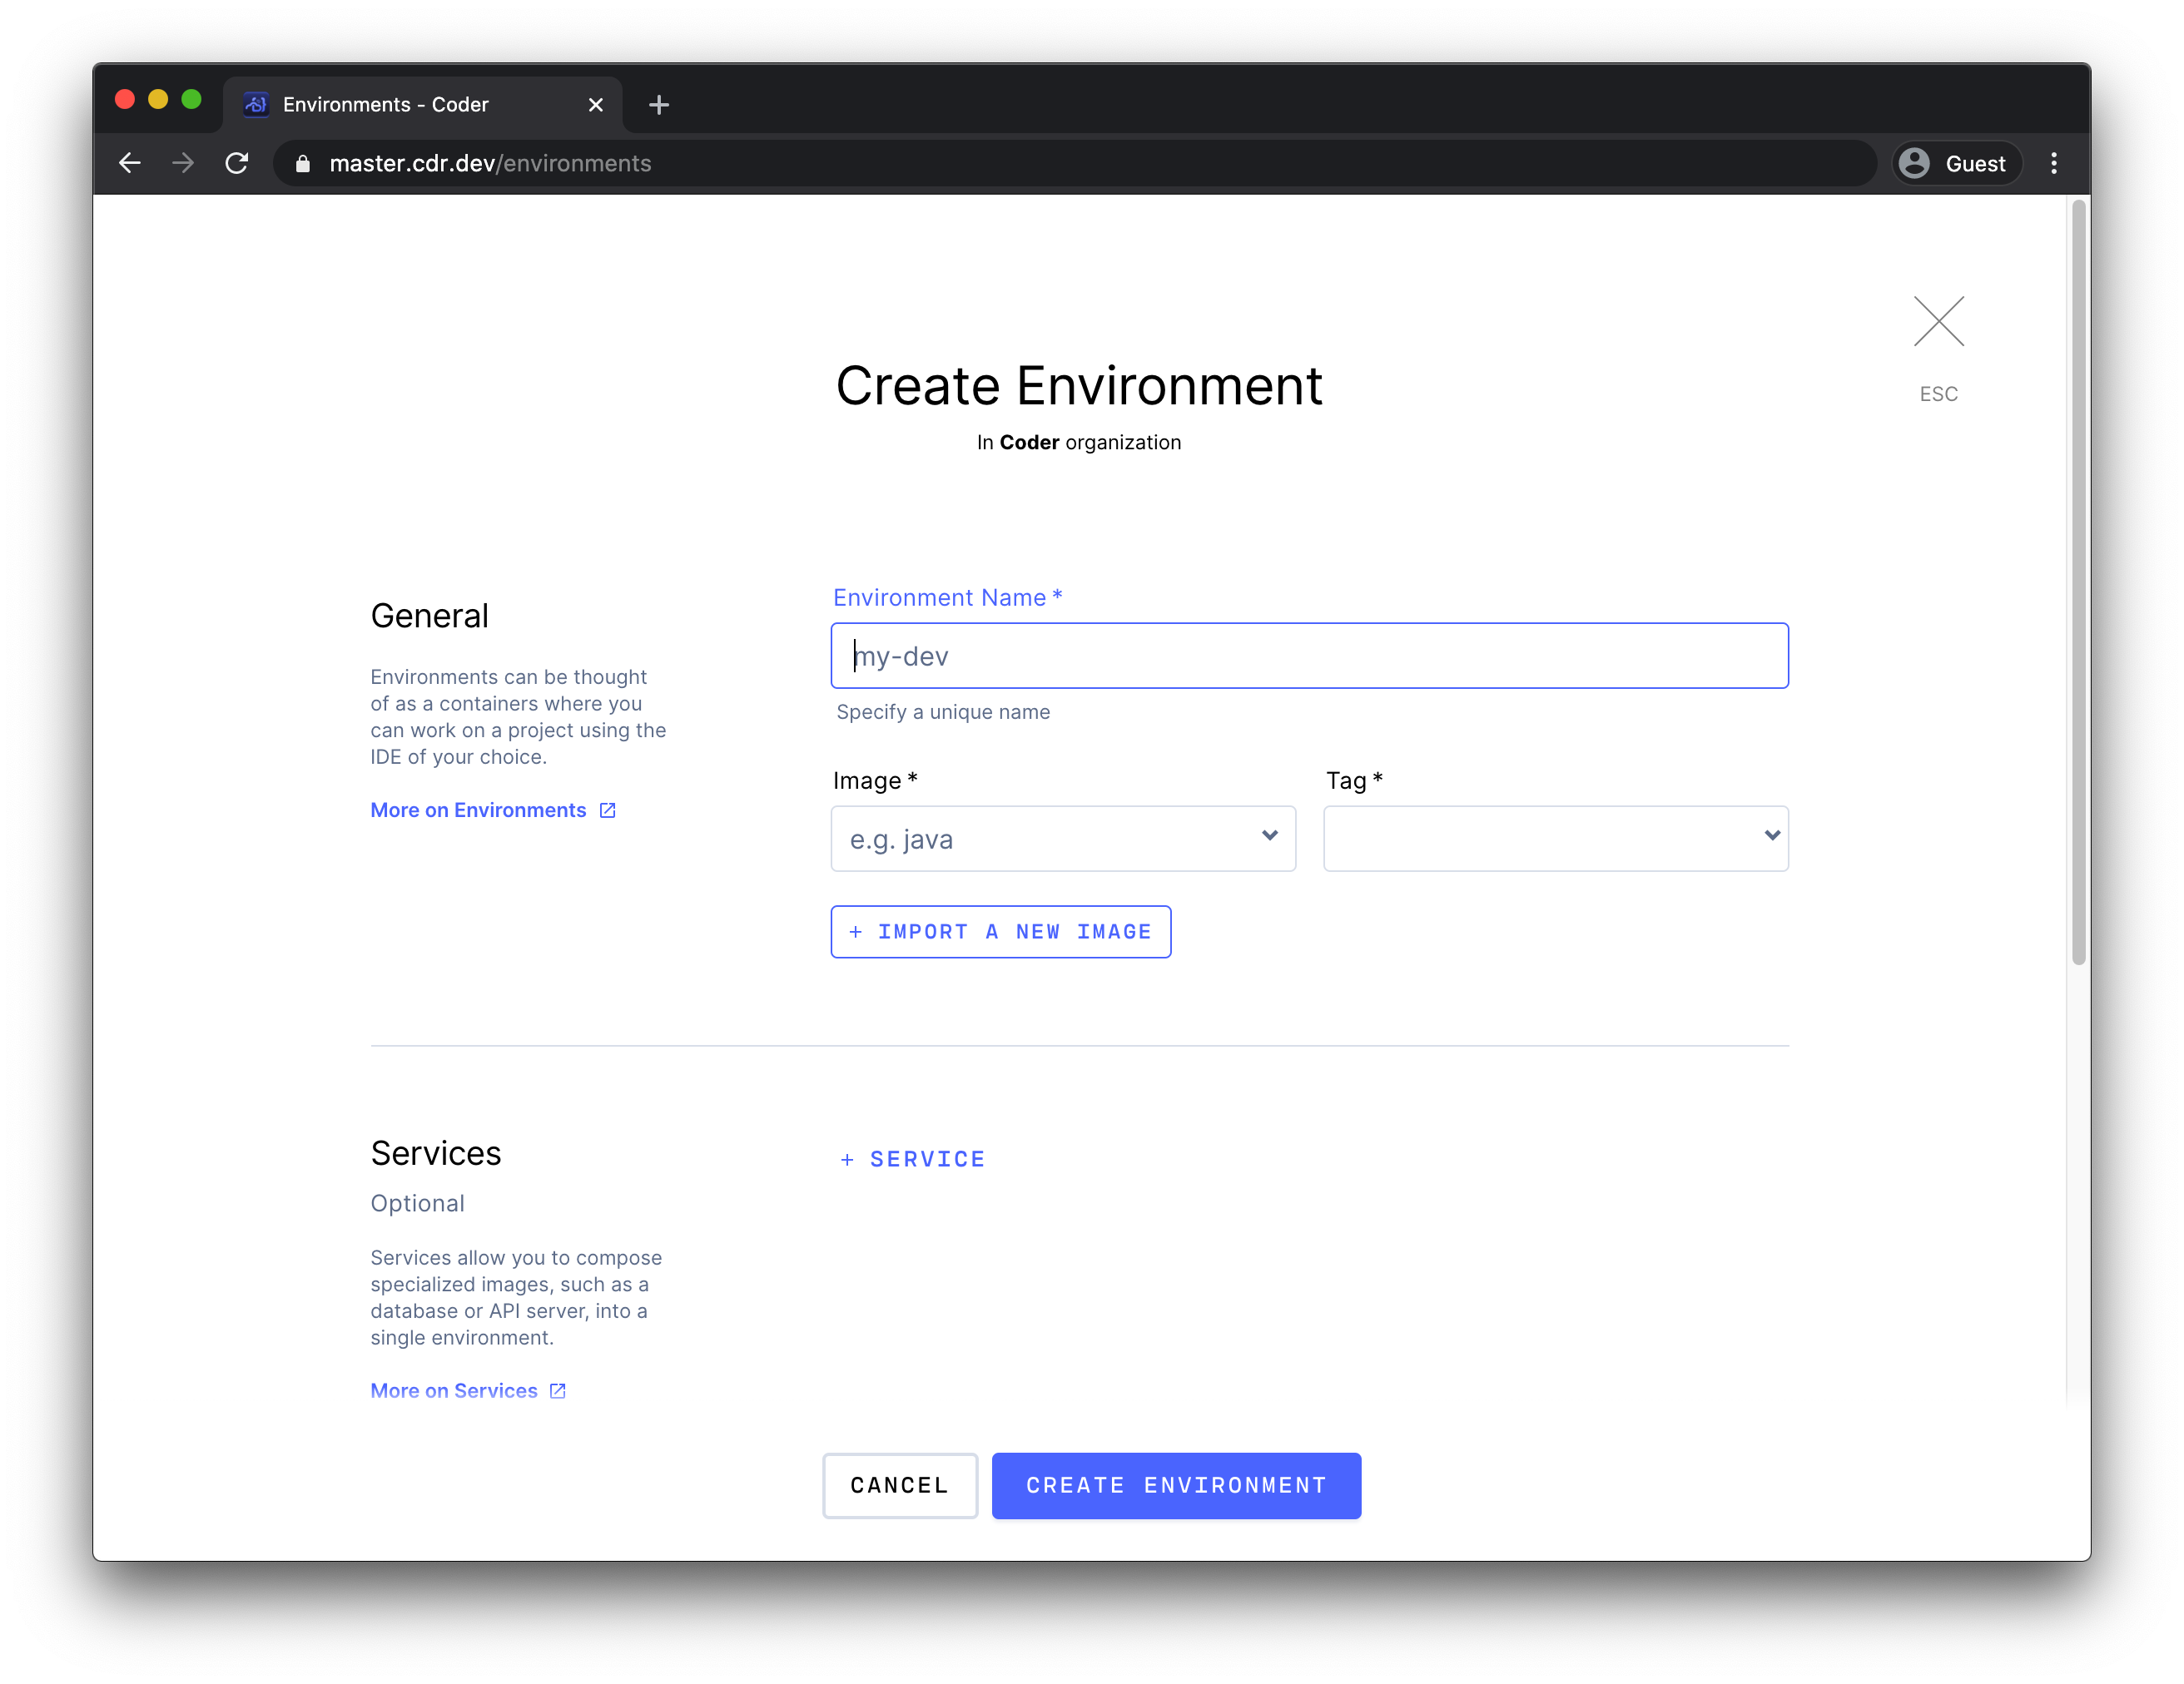This screenshot has height=1684, width=2184.
Task: Open the More on Environments link
Action: click(x=493, y=810)
